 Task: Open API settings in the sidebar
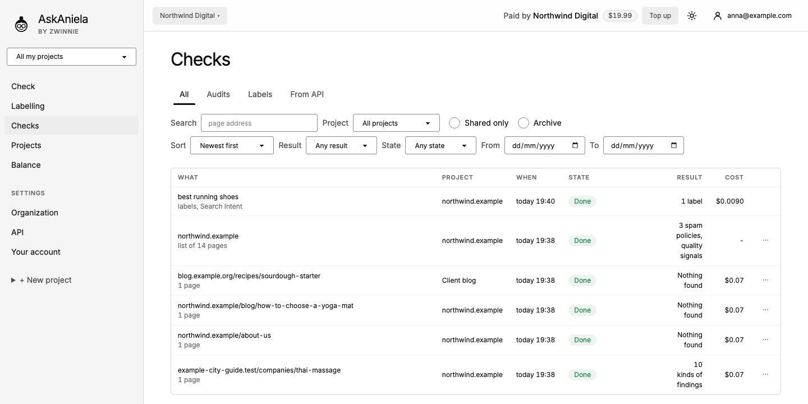71,232
